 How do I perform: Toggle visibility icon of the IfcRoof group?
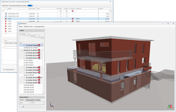39,73
